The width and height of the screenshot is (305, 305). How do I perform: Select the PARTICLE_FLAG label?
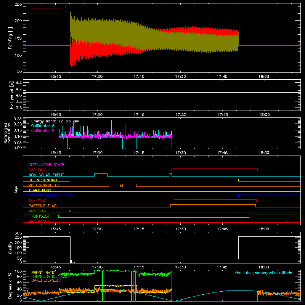[x=43, y=205]
